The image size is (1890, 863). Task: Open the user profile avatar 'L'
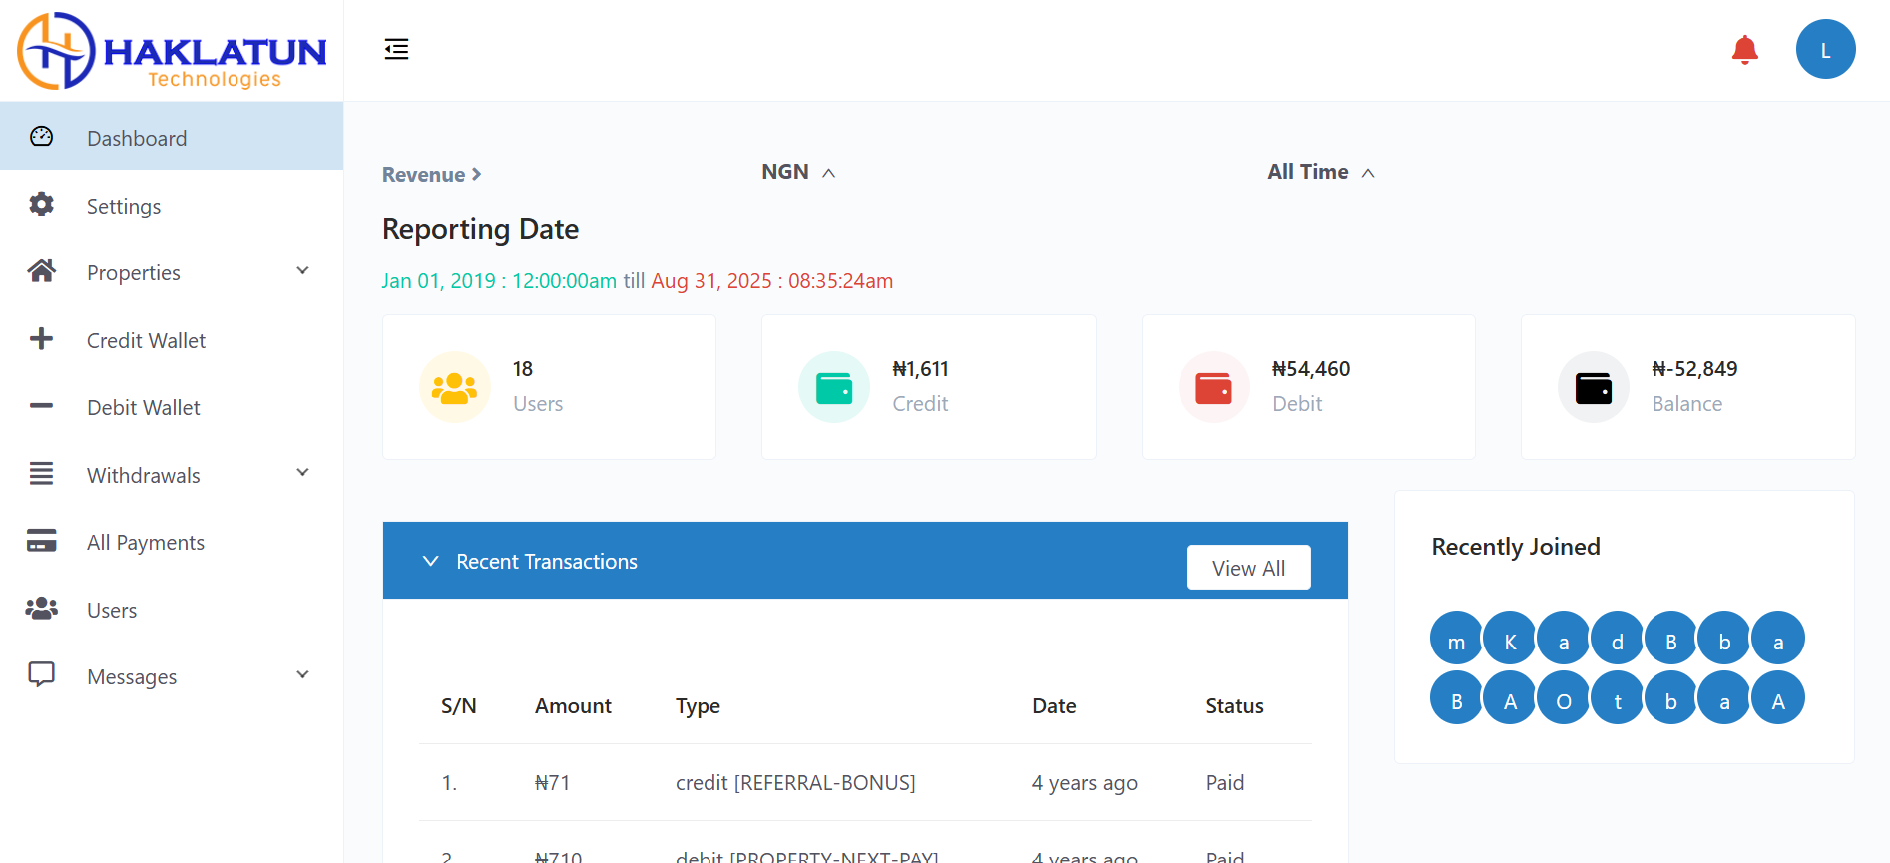pyautogui.click(x=1825, y=50)
